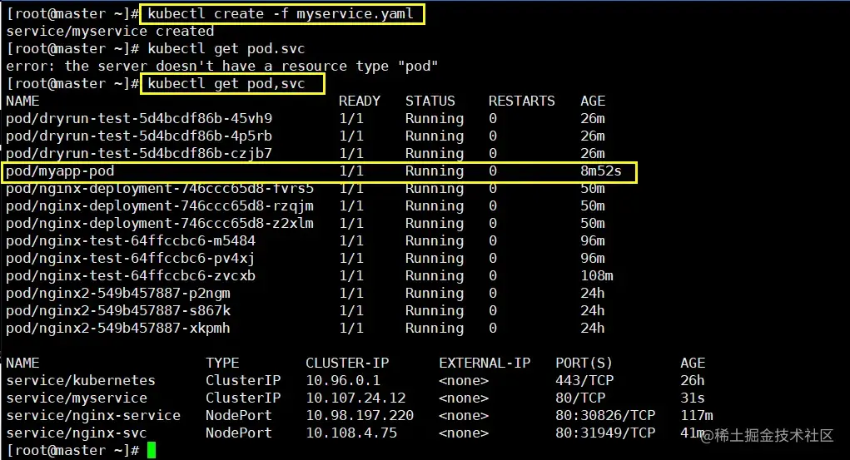The width and height of the screenshot is (850, 460).
Task: Click cluster IP 10.96.0.1
Action: (x=343, y=380)
